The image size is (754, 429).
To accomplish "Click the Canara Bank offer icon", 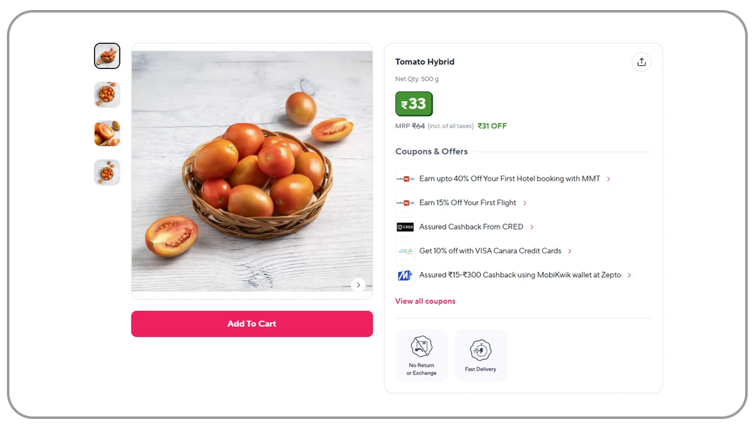I will 405,251.
